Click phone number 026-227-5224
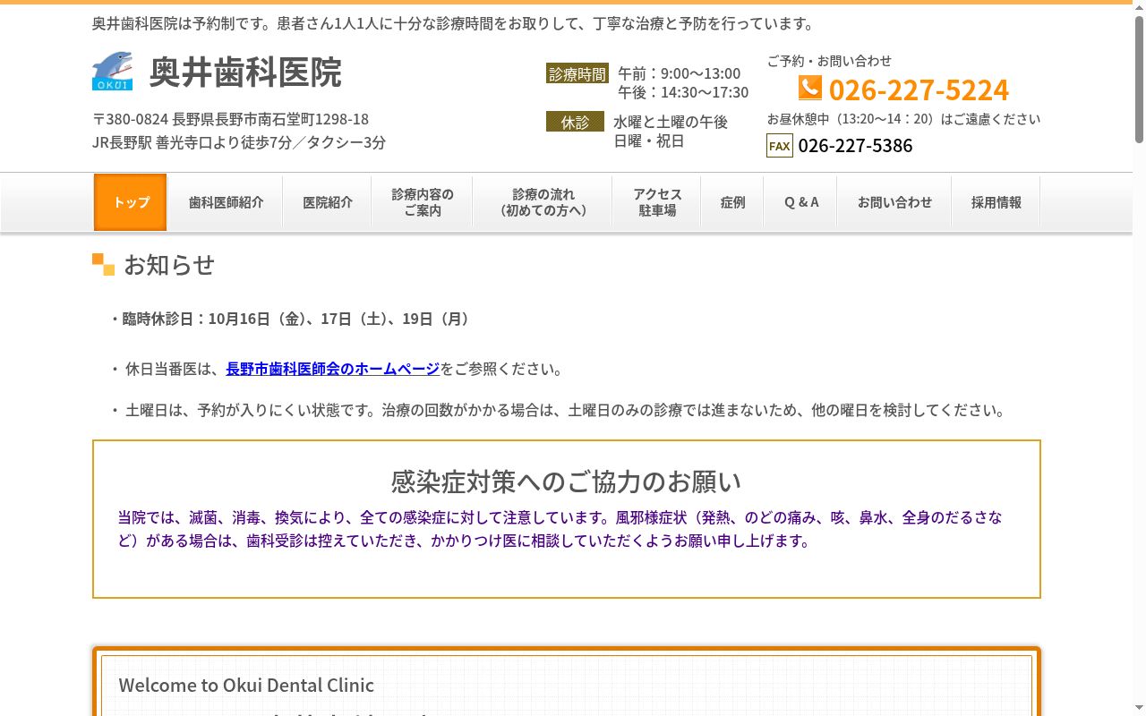Screen dimensions: 1146x716 (919, 89)
